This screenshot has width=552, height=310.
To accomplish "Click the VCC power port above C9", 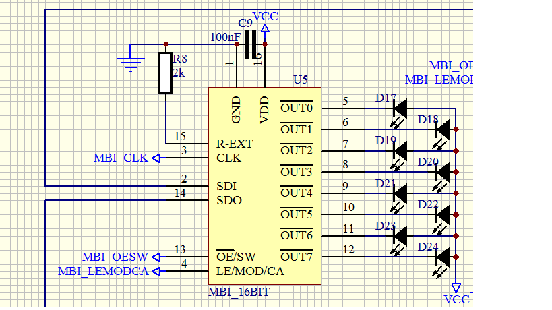I will (265, 28).
